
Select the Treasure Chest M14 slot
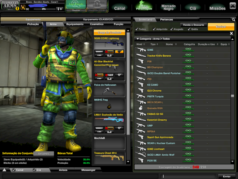pos(109,158)
